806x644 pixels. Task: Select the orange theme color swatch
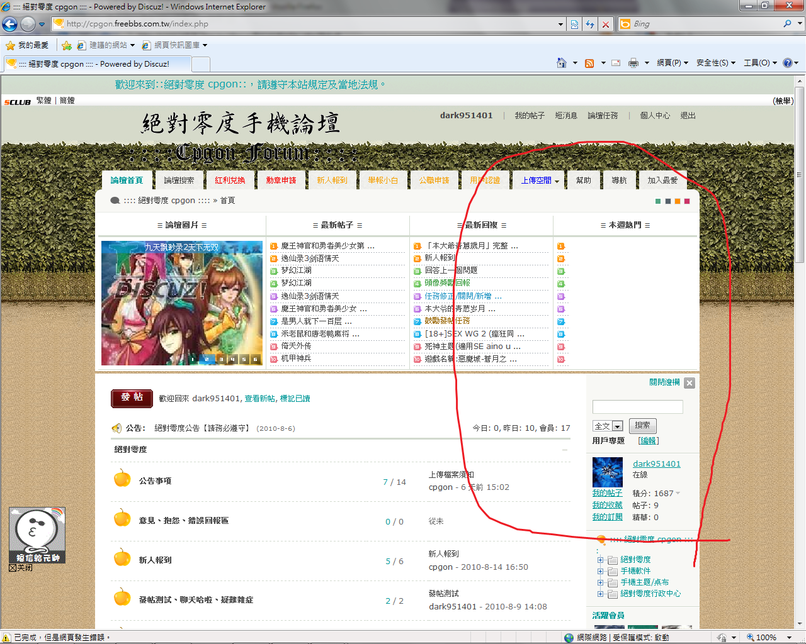pos(677,201)
